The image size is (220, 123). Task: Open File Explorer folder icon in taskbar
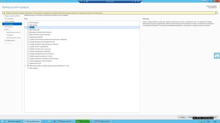(x=49, y=121)
